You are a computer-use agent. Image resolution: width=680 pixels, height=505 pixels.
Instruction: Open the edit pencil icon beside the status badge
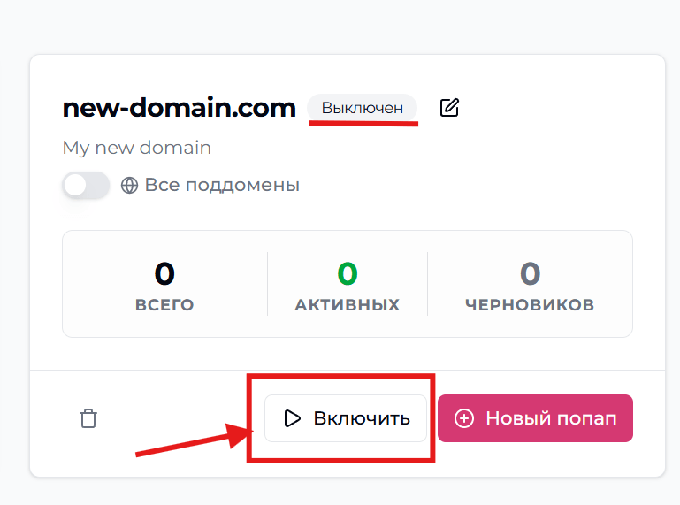point(449,108)
